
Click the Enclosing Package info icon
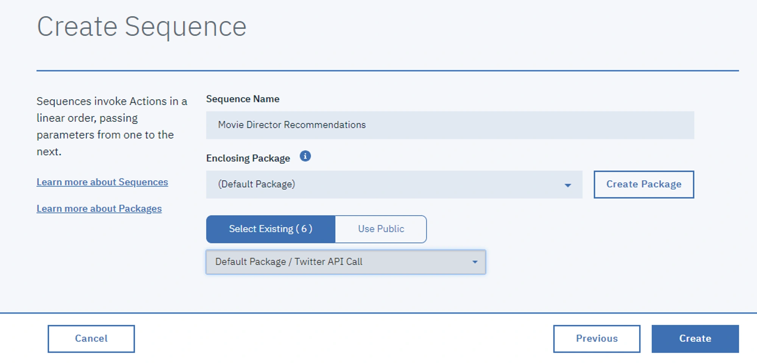(305, 156)
